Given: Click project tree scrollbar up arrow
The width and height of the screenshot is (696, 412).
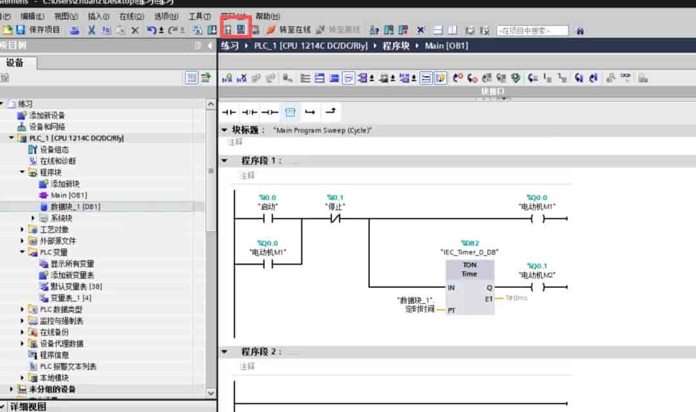Looking at the screenshot, I should point(211,104).
